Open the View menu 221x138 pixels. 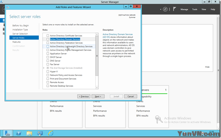click(203, 10)
